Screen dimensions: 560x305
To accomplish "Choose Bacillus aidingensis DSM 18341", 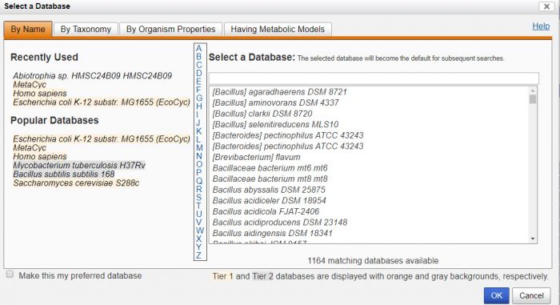I will click(273, 233).
